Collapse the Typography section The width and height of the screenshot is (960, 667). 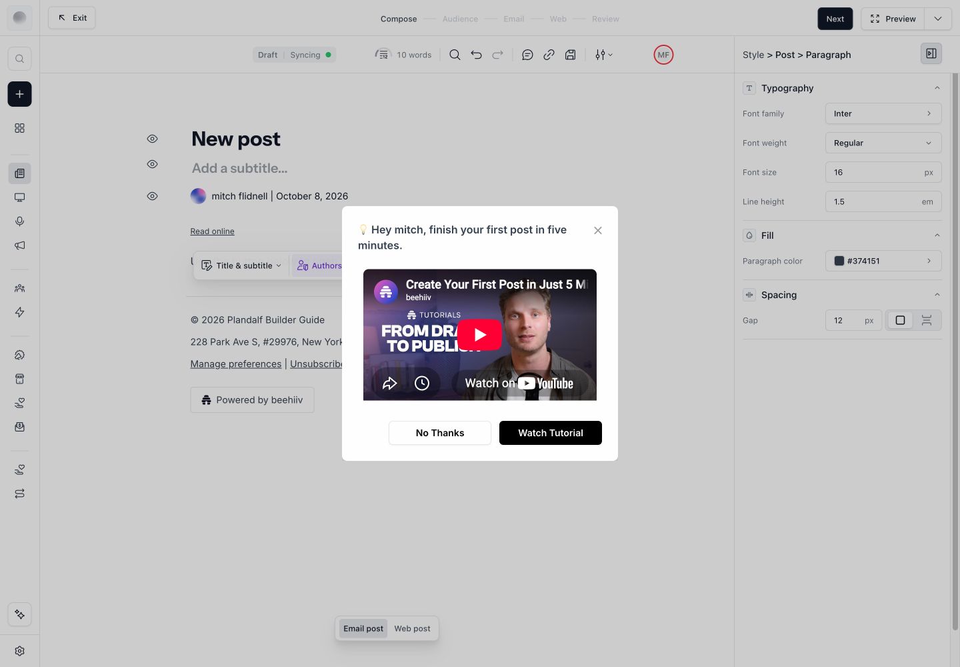(x=937, y=88)
